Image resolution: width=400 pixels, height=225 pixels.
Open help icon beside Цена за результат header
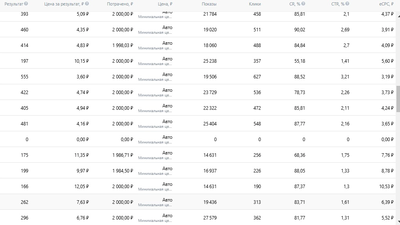pyautogui.click(x=87, y=4)
